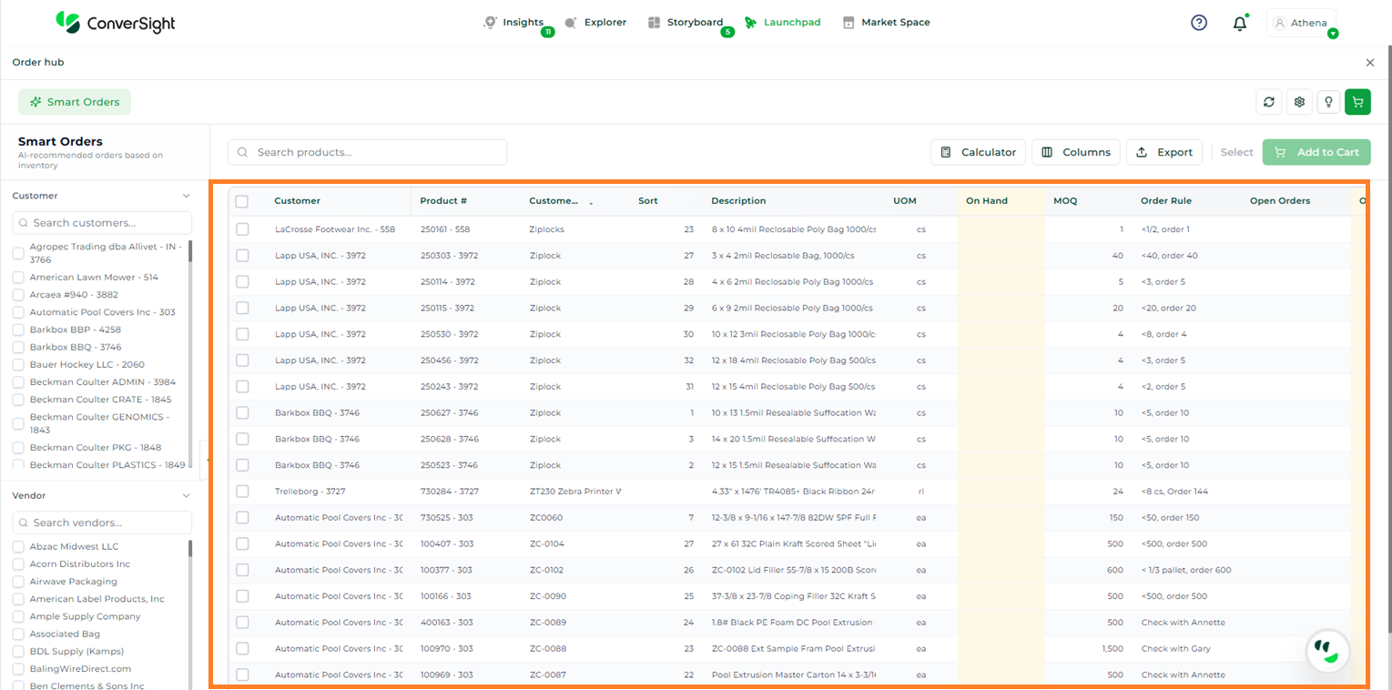Close the Order hub panel
The width and height of the screenshot is (1392, 690).
click(x=1370, y=63)
